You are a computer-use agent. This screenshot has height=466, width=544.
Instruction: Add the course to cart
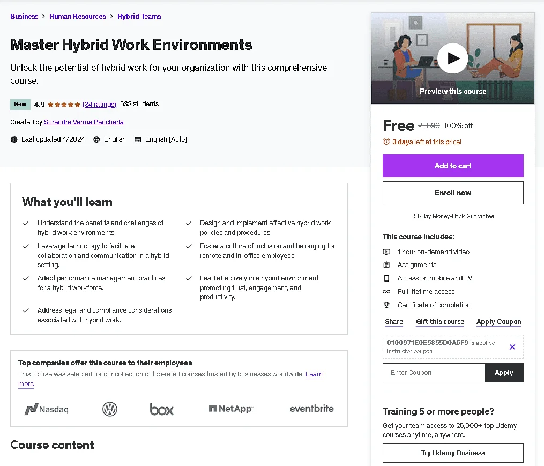tap(453, 166)
